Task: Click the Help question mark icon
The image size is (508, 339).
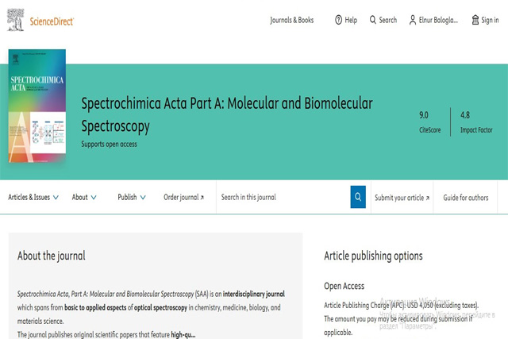Action: click(338, 20)
